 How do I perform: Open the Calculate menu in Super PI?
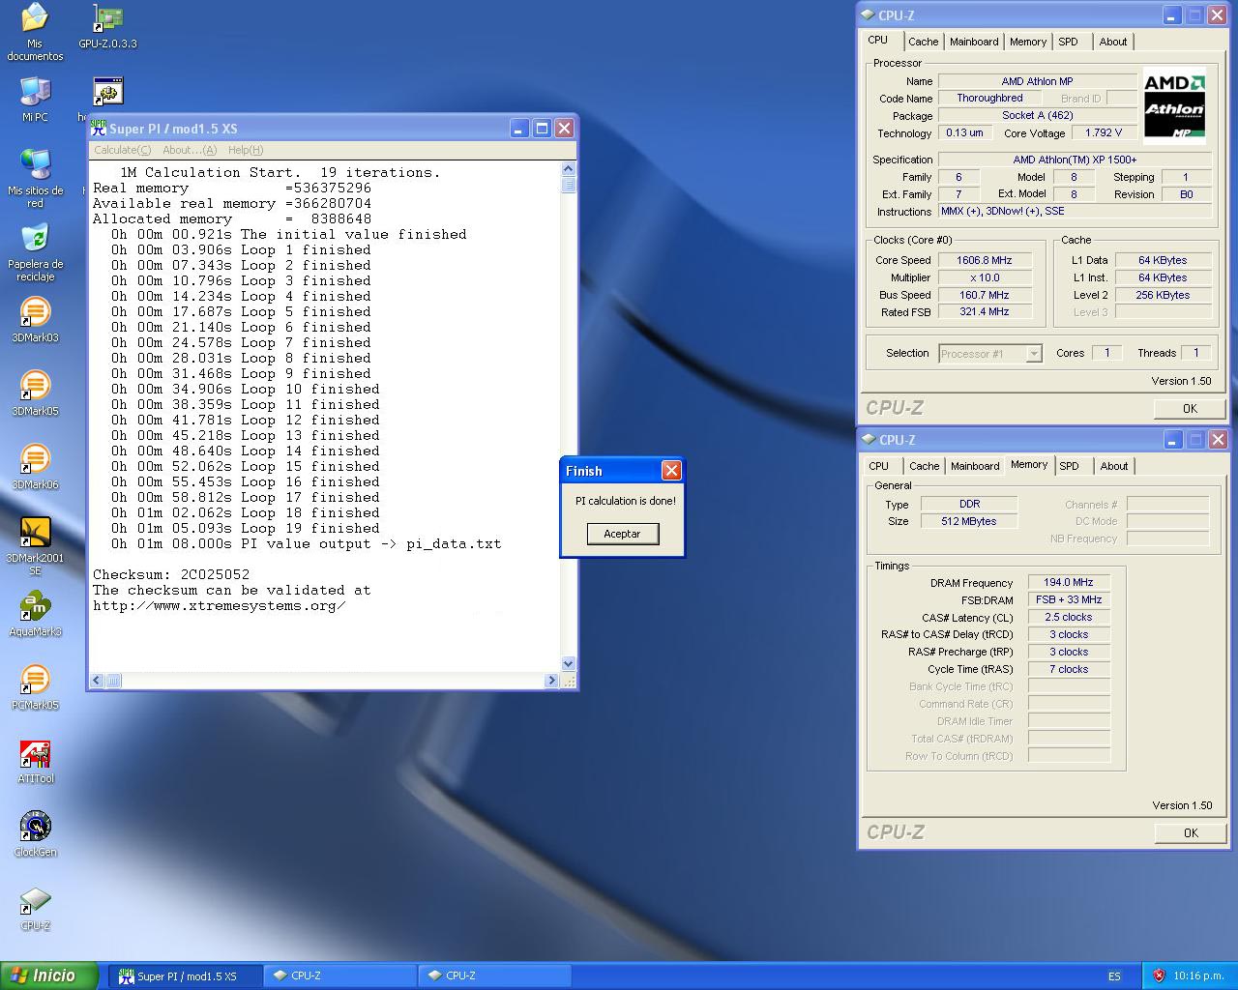(x=122, y=150)
